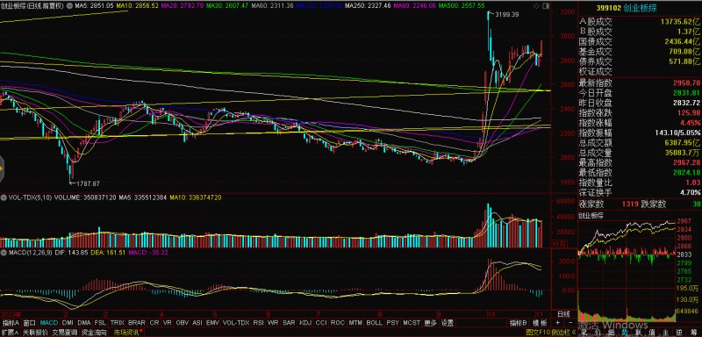Open the 日线 period selector
The image size is (702, 337).
point(563,313)
